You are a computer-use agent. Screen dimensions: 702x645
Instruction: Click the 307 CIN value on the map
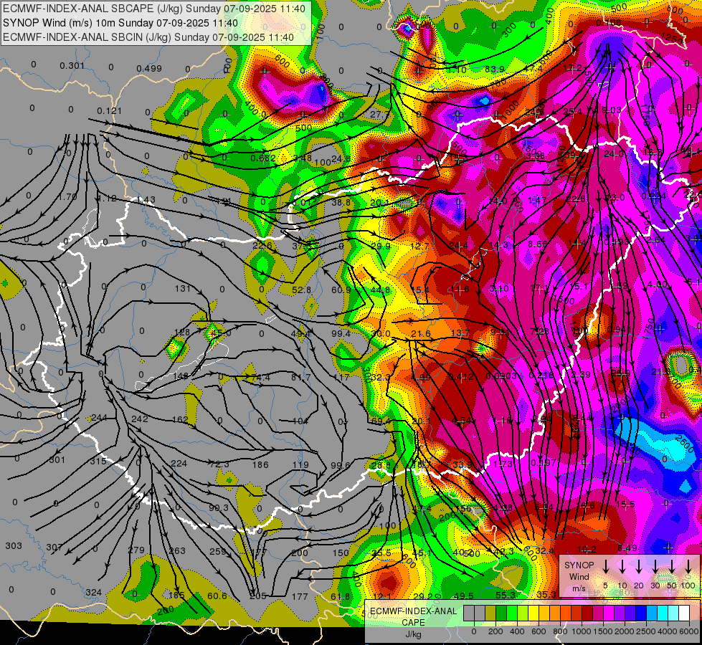(54, 548)
